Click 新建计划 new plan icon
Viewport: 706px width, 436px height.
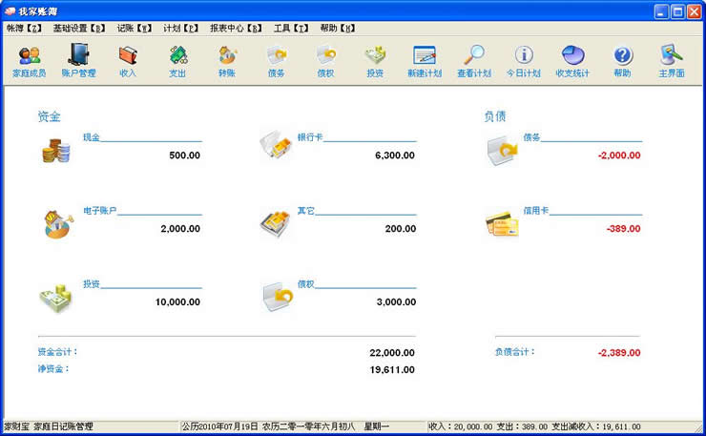[x=425, y=61]
